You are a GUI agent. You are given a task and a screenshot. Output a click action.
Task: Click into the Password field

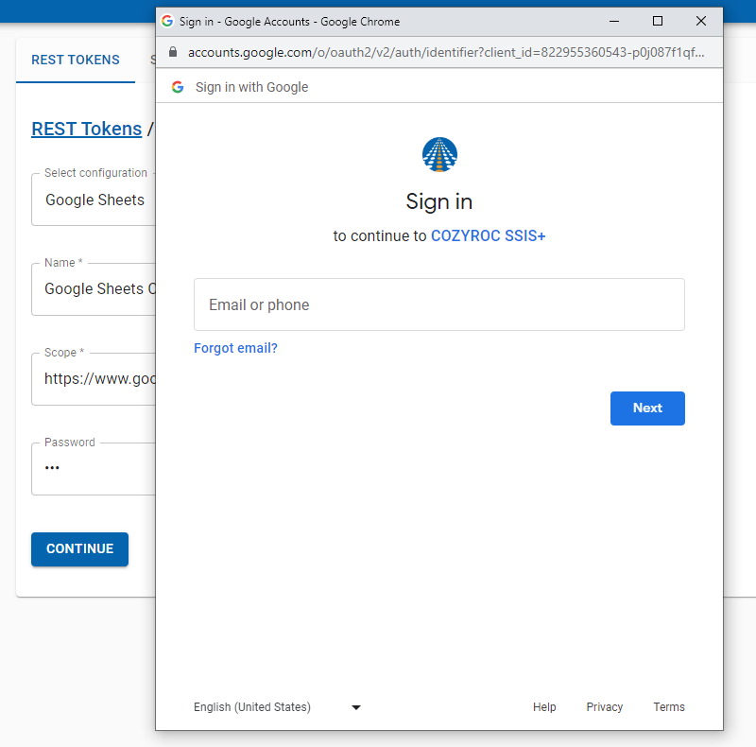[x=94, y=469]
